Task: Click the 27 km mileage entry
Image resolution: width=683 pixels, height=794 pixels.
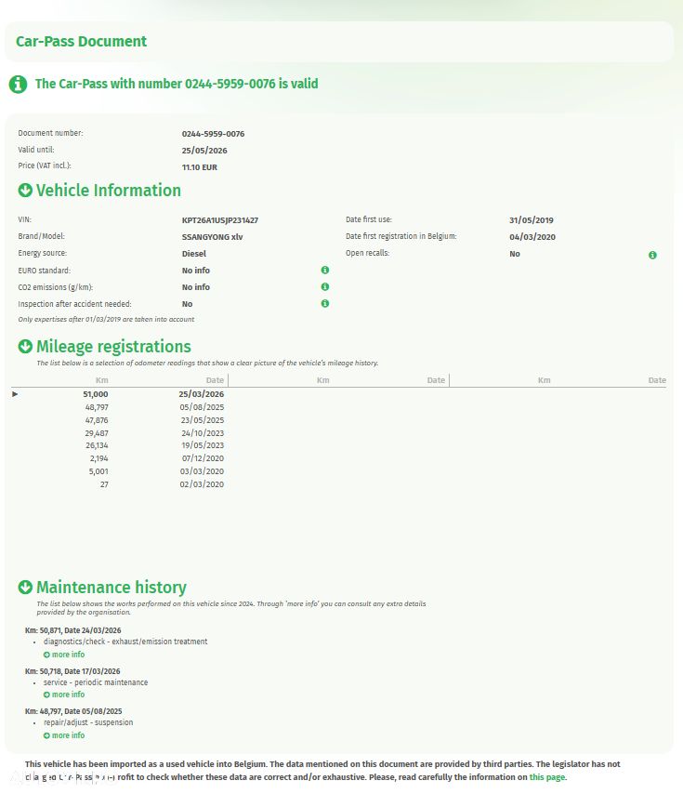Action: pos(104,484)
